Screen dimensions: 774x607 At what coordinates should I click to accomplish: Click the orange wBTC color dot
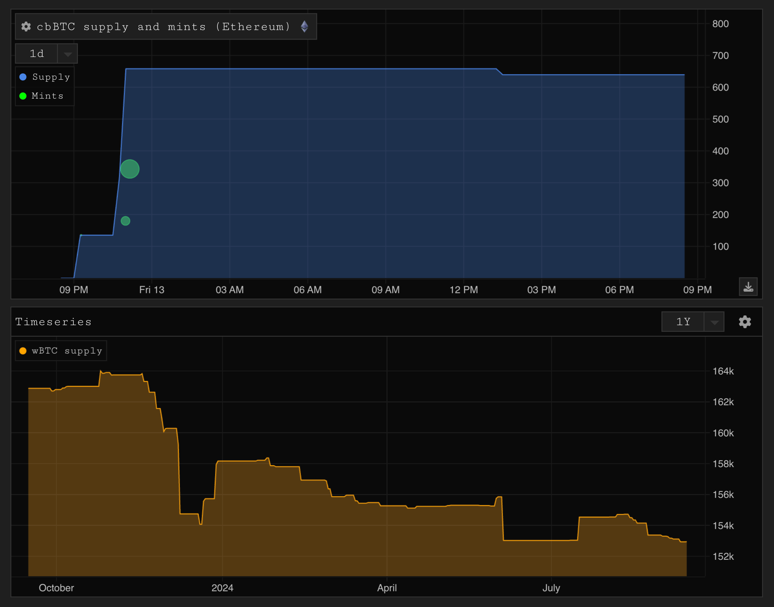click(x=23, y=351)
